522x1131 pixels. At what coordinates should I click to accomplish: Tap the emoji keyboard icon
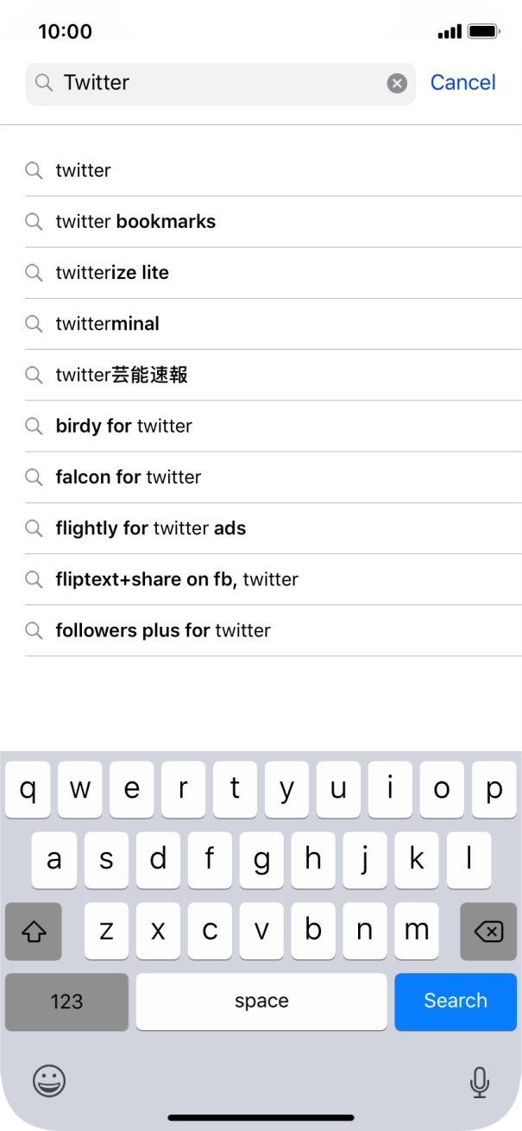(x=49, y=1080)
